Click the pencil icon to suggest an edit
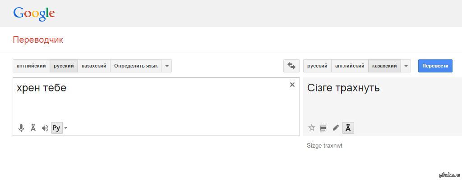 [336, 128]
